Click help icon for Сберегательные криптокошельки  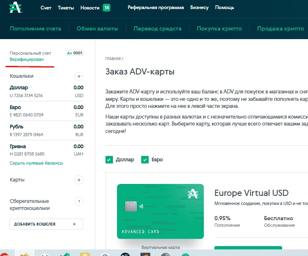pyautogui.click(x=79, y=201)
